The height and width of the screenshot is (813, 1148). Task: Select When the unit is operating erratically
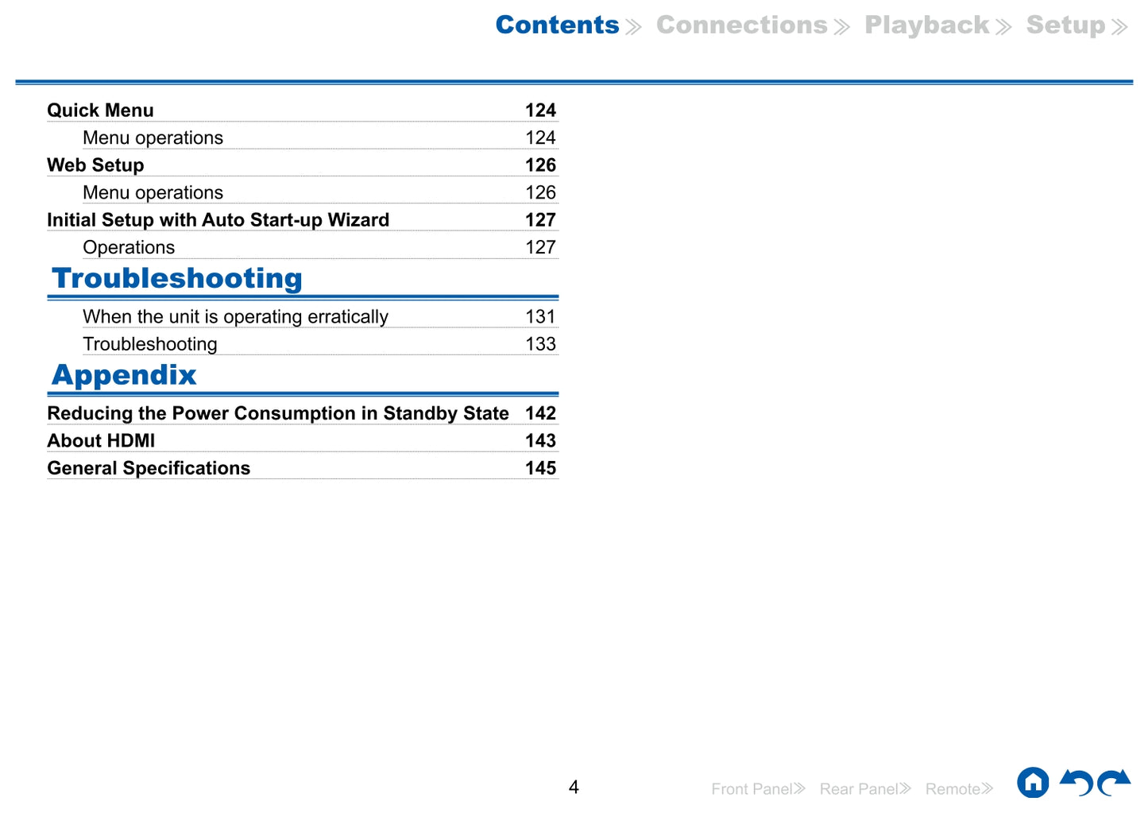click(x=235, y=317)
